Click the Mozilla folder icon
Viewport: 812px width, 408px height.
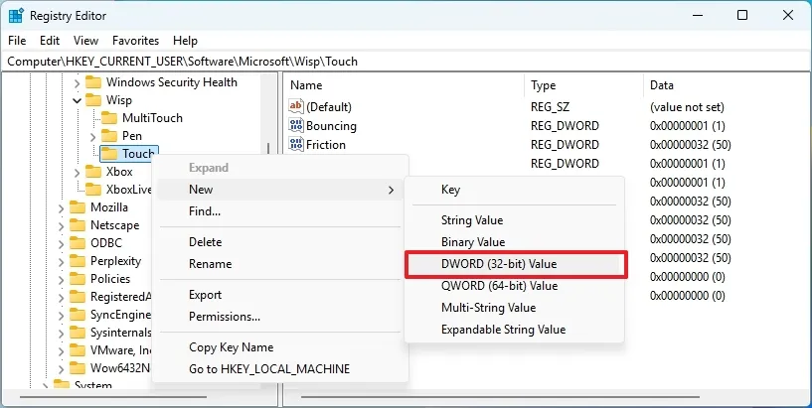(x=79, y=207)
